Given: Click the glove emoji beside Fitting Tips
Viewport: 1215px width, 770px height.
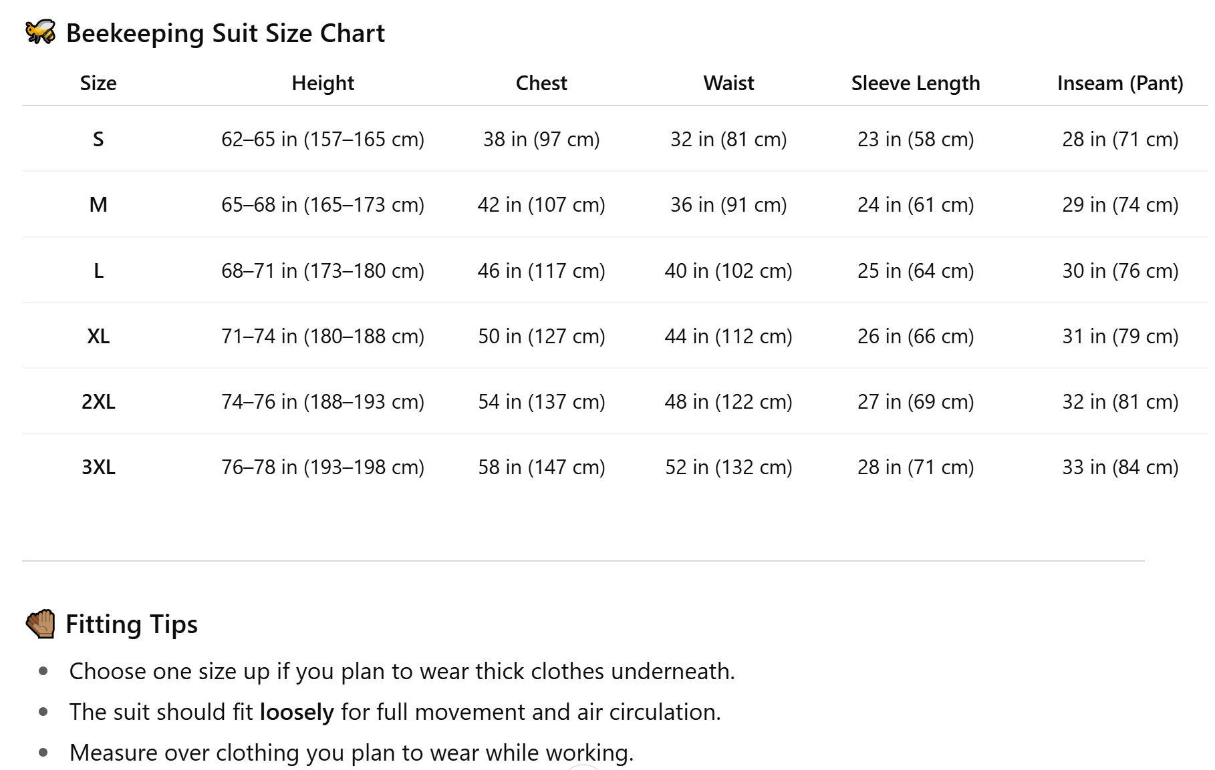Looking at the screenshot, I should (x=41, y=624).
